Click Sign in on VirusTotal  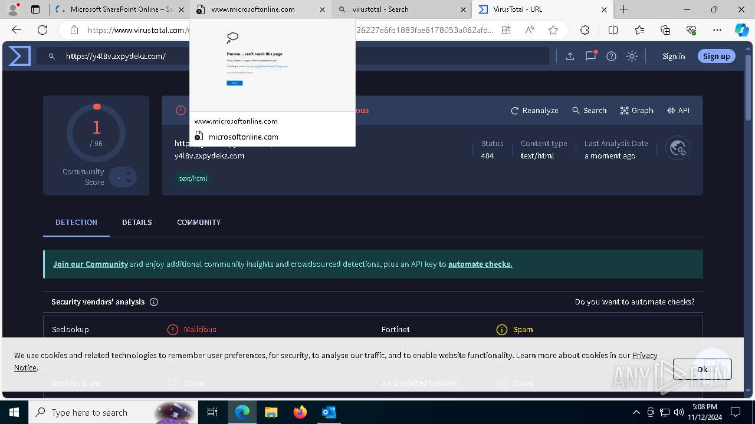point(674,56)
